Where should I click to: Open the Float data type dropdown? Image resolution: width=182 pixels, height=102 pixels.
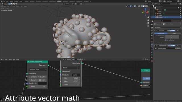(71, 68)
